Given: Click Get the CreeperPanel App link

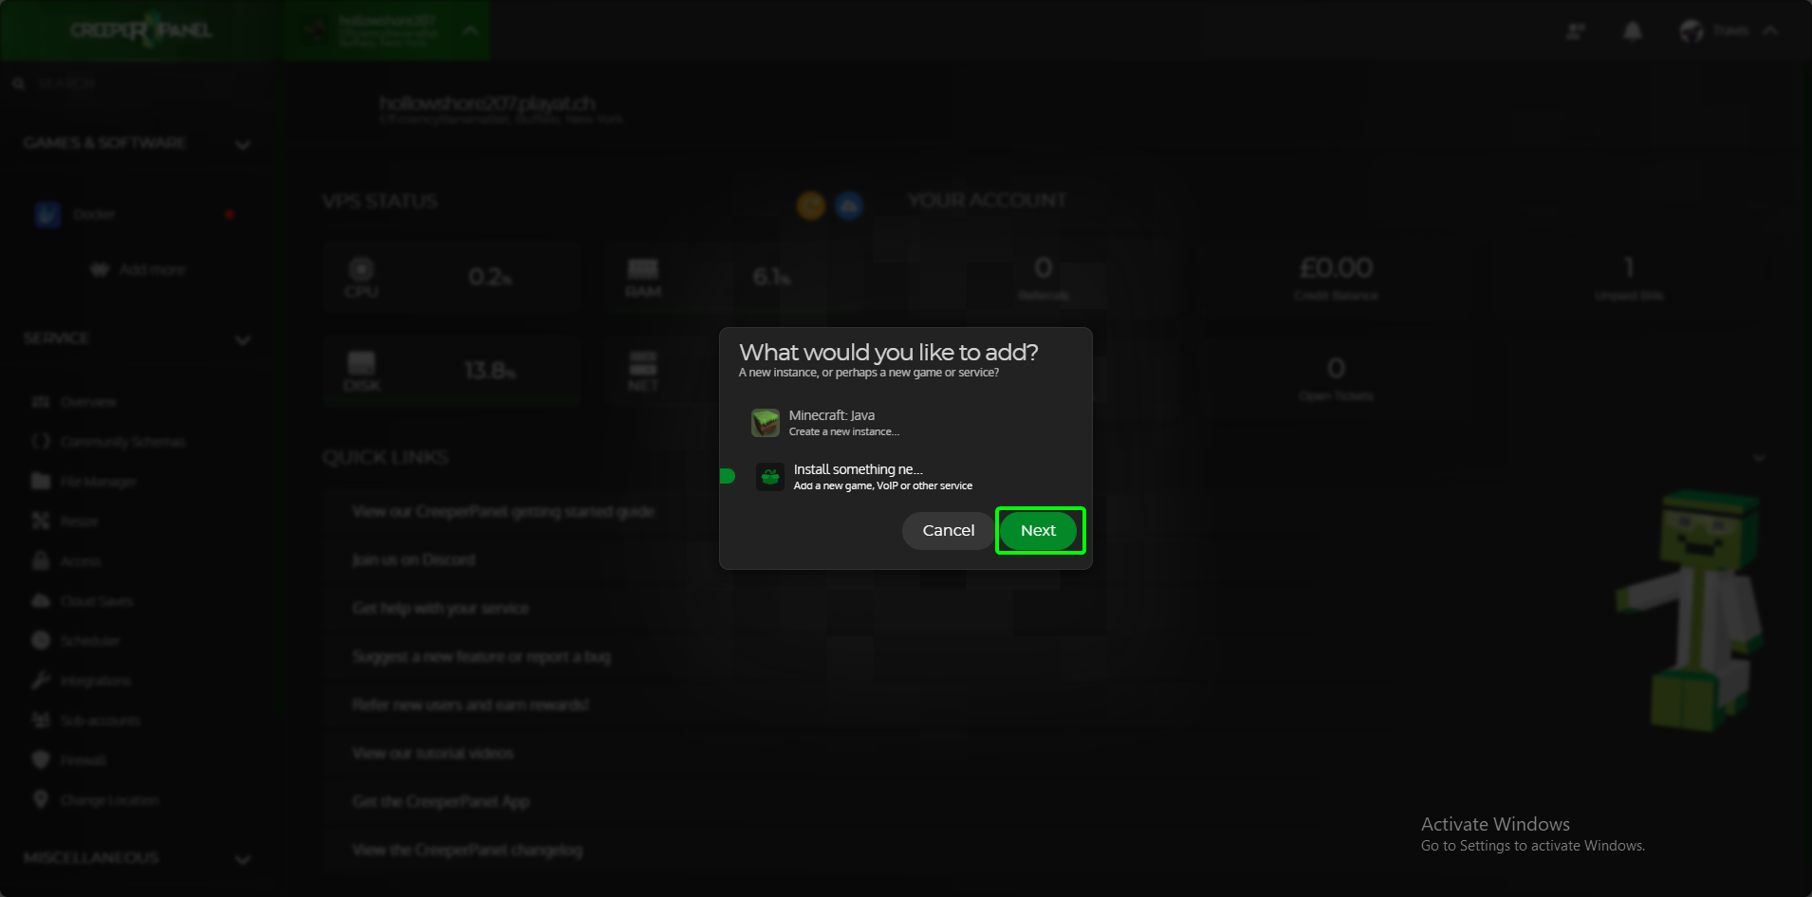Looking at the screenshot, I should pyautogui.click(x=440, y=802).
